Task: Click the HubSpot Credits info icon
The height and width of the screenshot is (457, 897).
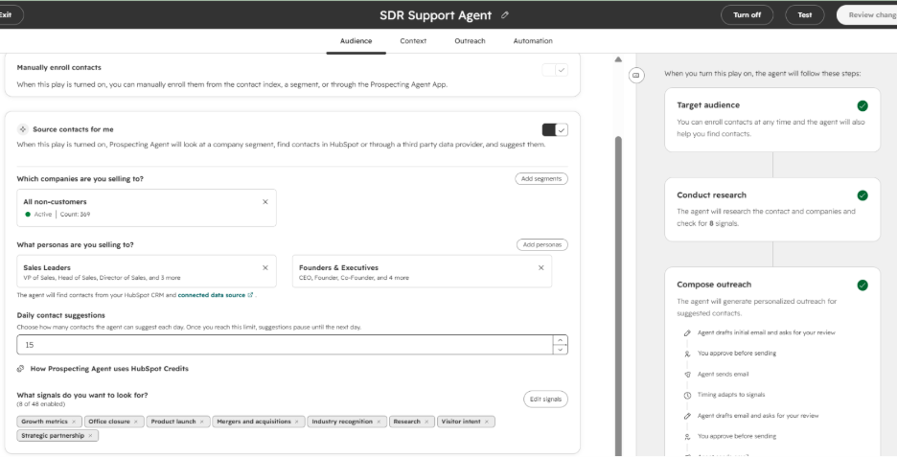Action: pos(20,369)
